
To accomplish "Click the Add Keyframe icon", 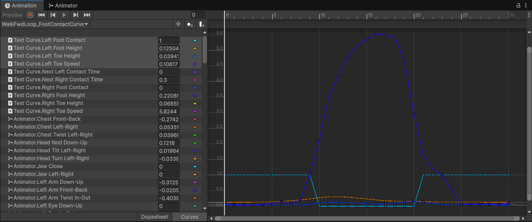I will click(x=189, y=25).
